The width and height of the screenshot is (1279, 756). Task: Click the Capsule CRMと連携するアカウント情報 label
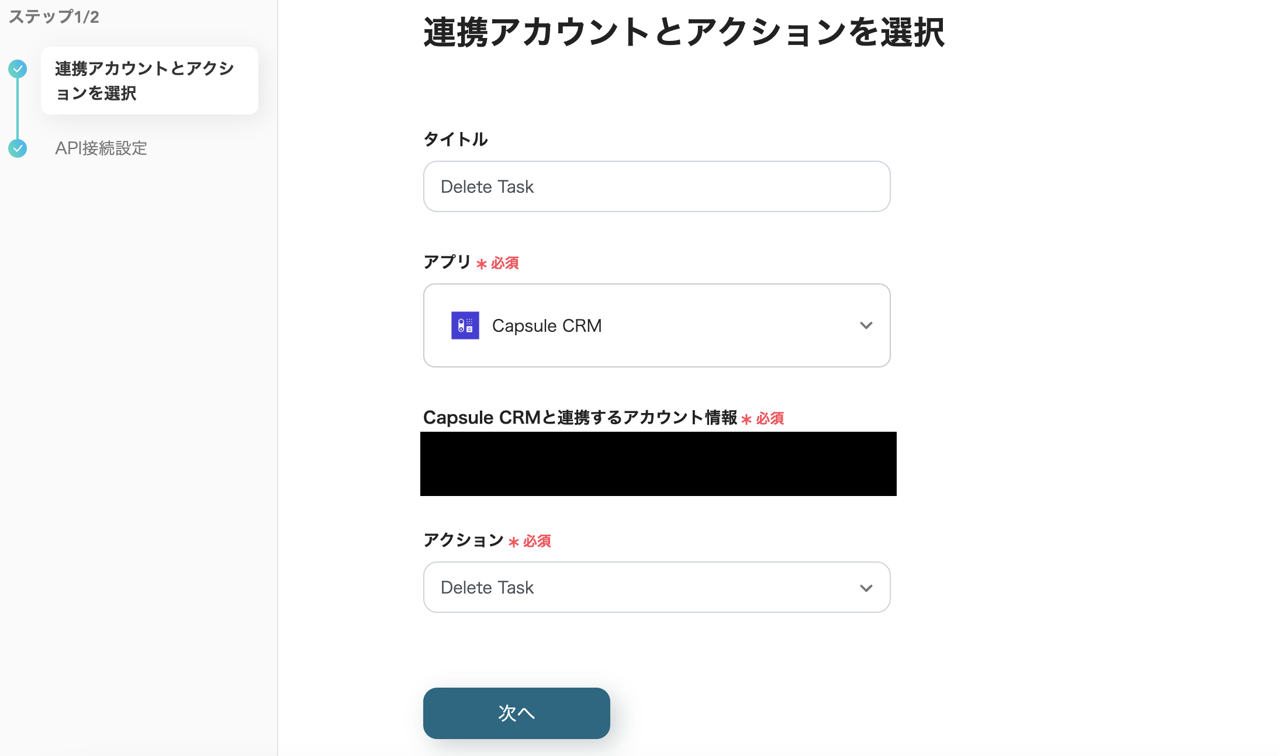tap(579, 418)
